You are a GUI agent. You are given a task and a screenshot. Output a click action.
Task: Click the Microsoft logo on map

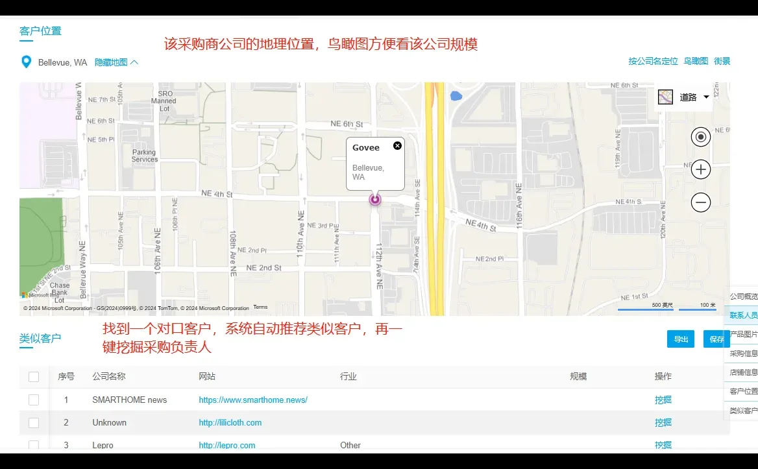[25, 295]
